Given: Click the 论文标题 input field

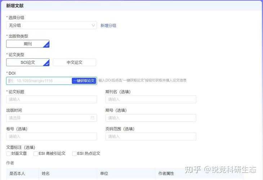Looking at the screenshot, I should (x=52, y=99).
